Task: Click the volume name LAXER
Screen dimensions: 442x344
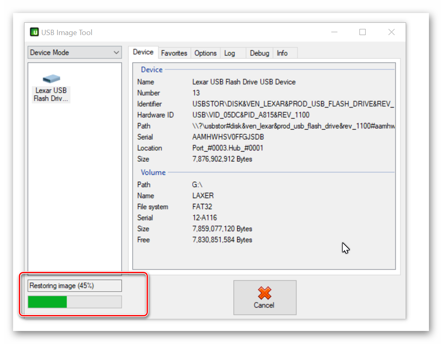Action: (203, 196)
